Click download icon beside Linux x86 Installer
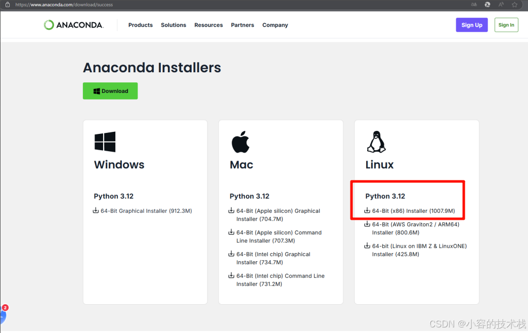This screenshot has height=333, width=528. (x=367, y=210)
